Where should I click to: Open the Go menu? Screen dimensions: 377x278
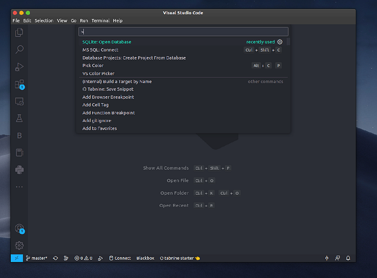(74, 20)
